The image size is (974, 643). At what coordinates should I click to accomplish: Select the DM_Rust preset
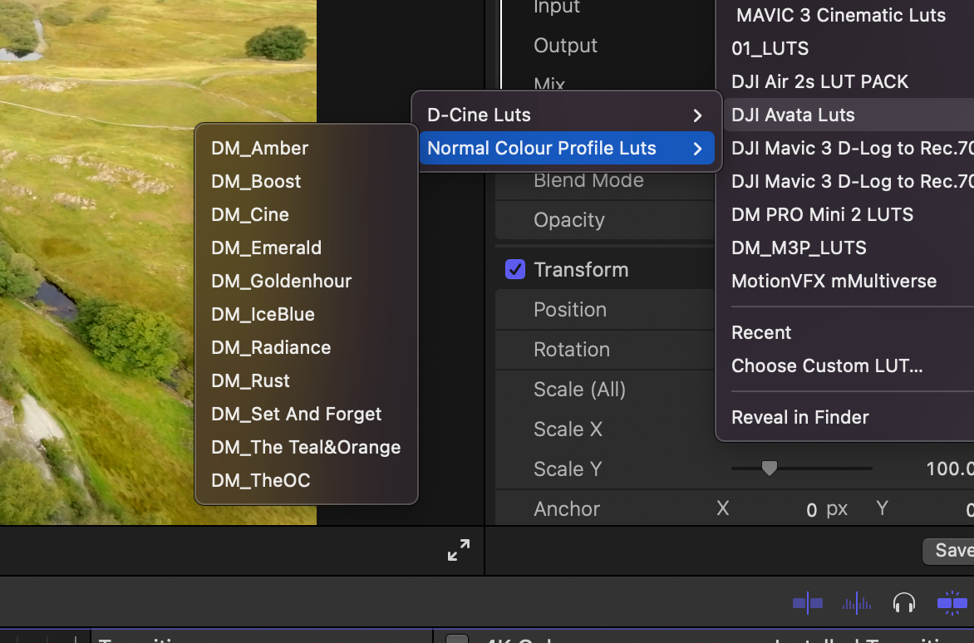[250, 380]
